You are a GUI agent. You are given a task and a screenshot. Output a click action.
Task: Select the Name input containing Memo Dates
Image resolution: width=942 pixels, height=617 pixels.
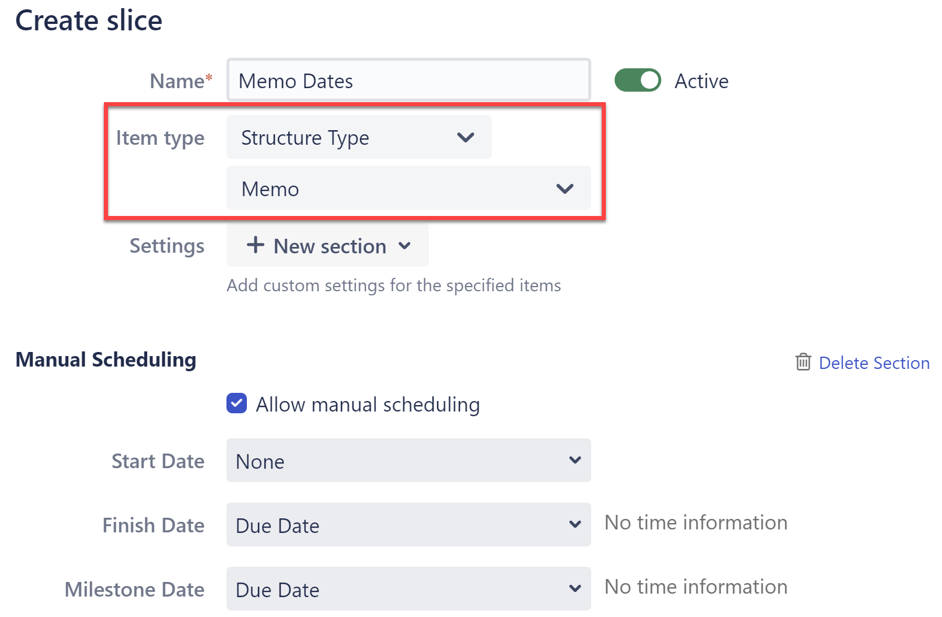[x=408, y=81]
